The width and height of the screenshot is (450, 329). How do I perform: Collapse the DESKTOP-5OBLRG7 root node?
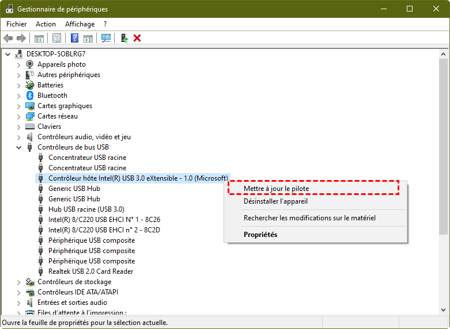8,54
